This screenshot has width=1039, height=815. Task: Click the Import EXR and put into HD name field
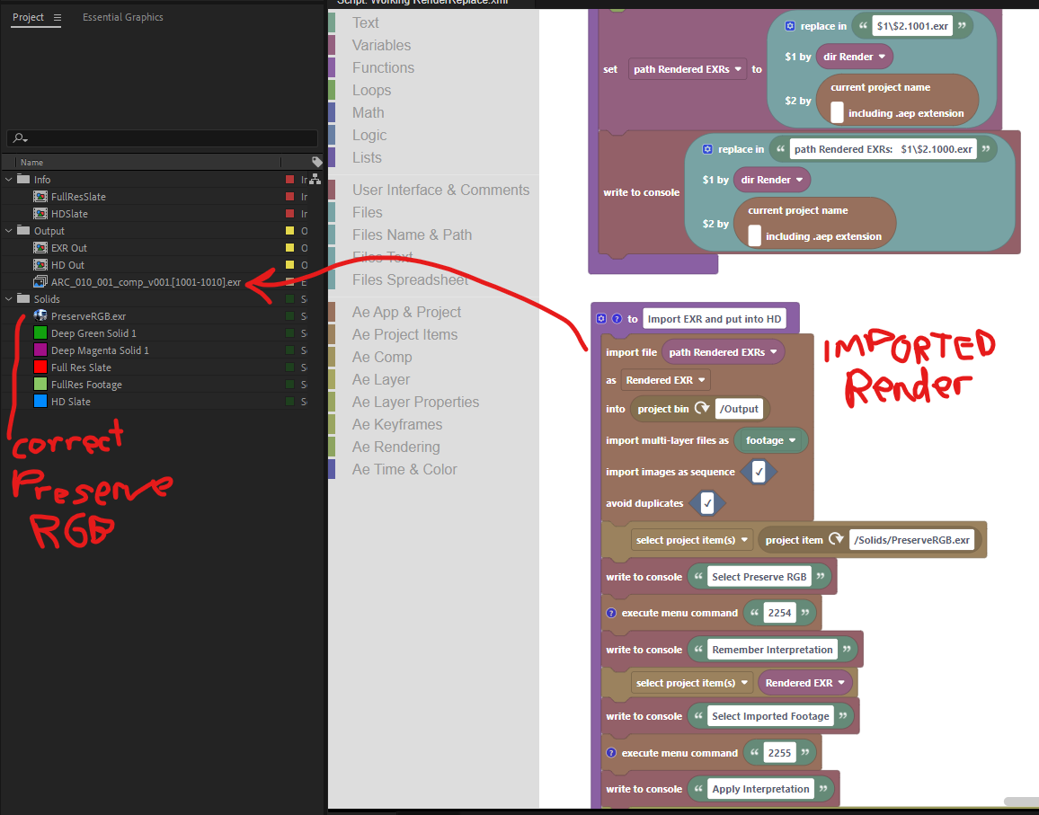pyautogui.click(x=715, y=318)
